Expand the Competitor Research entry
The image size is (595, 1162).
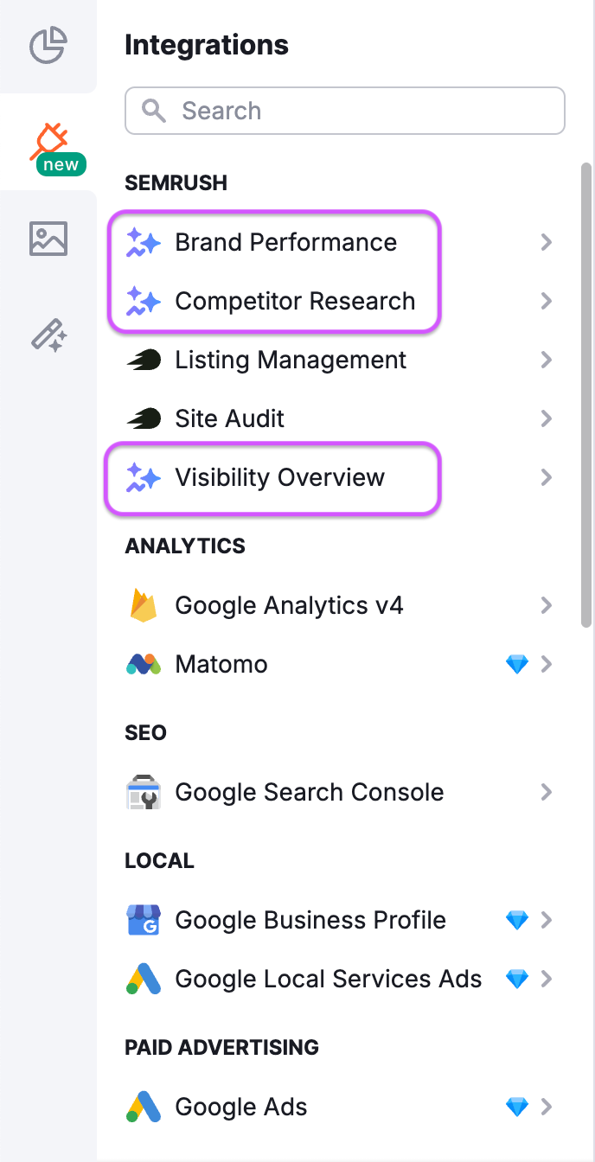(546, 301)
